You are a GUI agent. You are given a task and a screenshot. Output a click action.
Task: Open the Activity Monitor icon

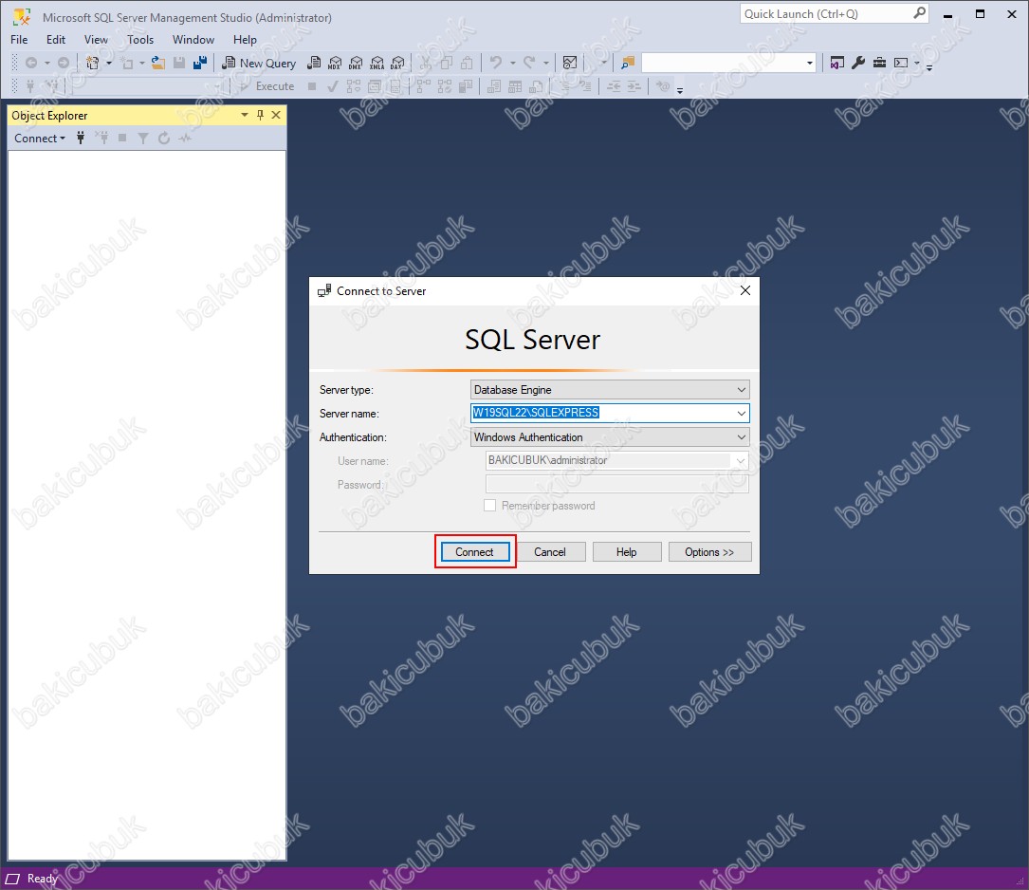point(570,63)
